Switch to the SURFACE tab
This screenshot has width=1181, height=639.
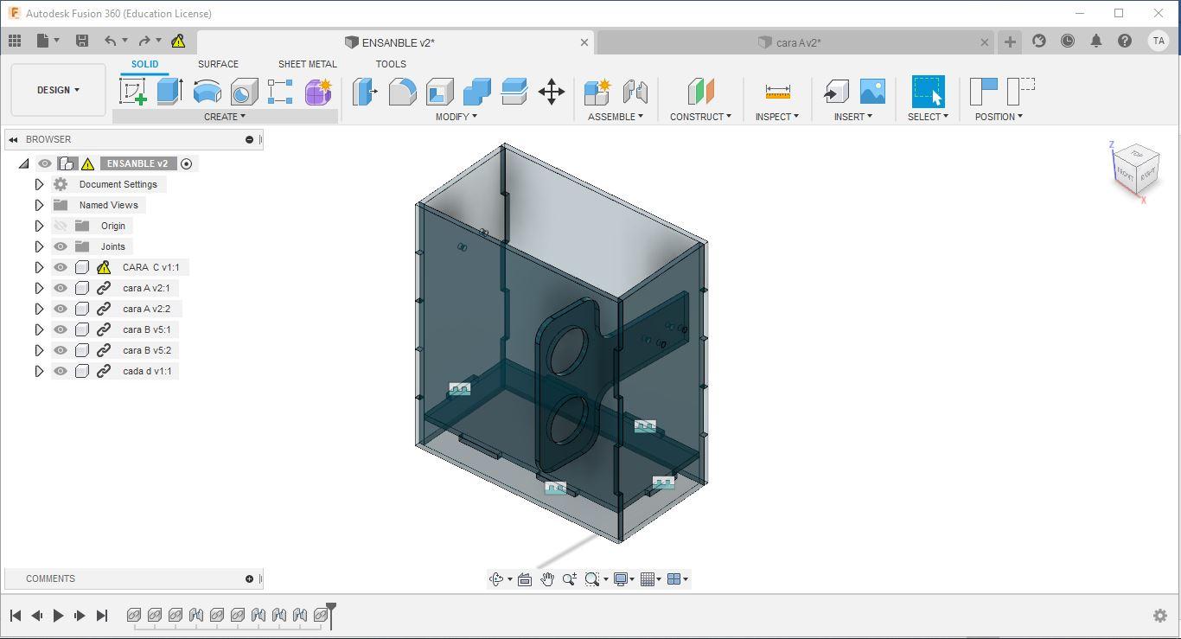(x=218, y=64)
